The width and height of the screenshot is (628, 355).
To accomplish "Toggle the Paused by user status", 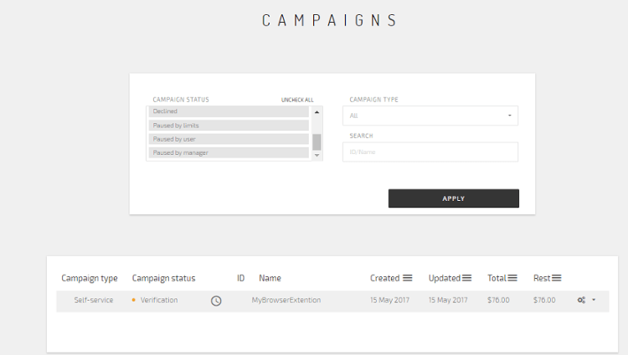I will pyautogui.click(x=229, y=139).
